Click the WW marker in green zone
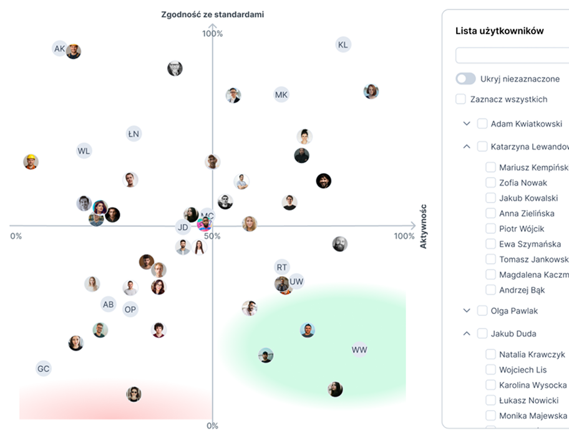 pos(359,350)
